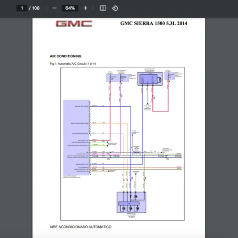This screenshot has width=238, height=238.
Task: Click the large HVAC control module block
Action: [x=76, y=138]
